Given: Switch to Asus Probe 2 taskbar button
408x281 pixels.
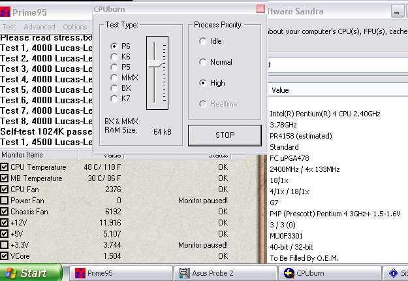Looking at the screenshot, I should [225, 273].
